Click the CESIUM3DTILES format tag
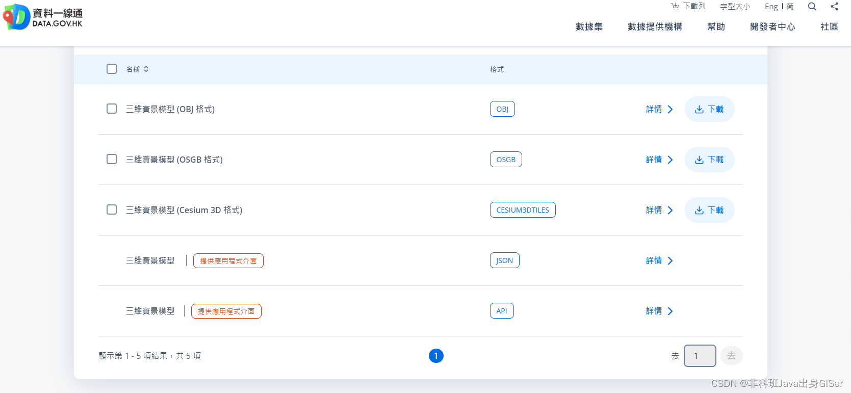The height and width of the screenshot is (393, 851). click(x=523, y=210)
